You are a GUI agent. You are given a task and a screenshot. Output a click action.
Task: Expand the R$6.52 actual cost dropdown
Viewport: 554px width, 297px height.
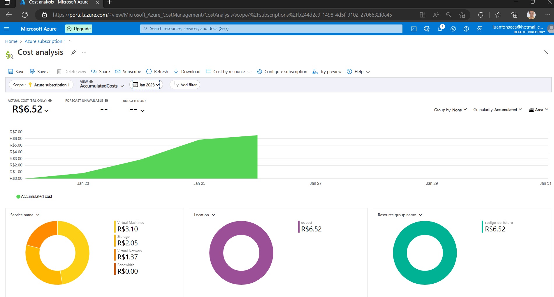click(x=30, y=109)
